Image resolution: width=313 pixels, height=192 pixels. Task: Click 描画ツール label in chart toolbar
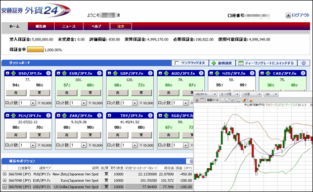pyautogui.click(x=212, y=100)
